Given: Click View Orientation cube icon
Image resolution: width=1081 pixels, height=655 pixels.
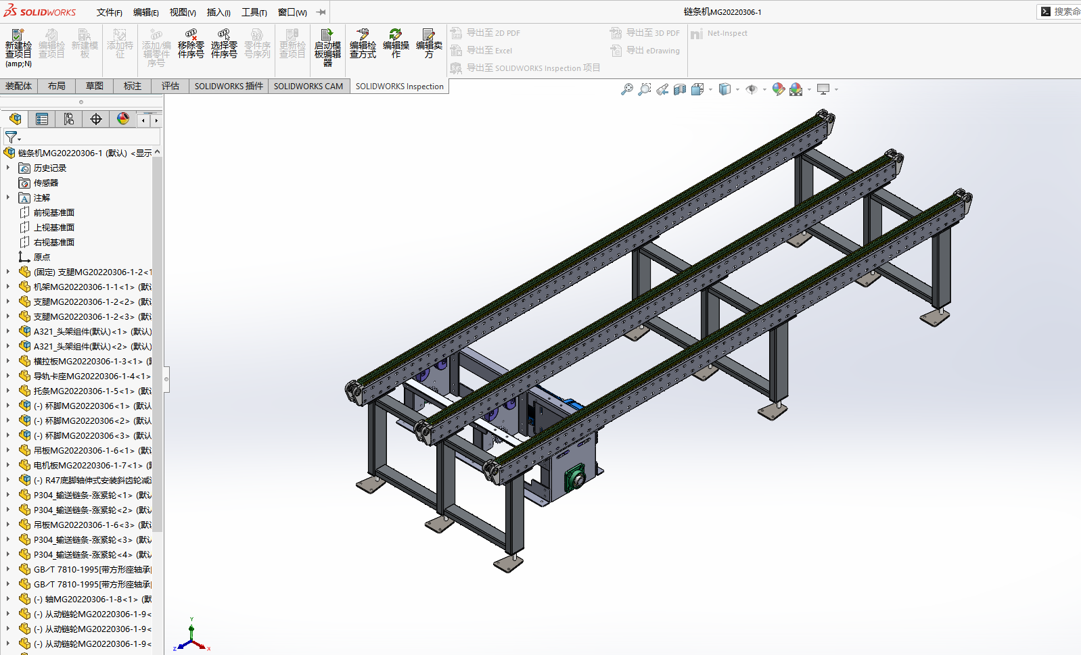Looking at the screenshot, I should tap(697, 89).
